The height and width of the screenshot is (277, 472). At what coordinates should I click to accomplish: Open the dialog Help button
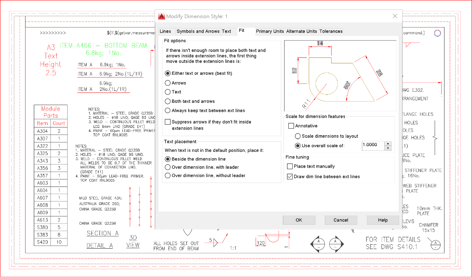(x=383, y=220)
